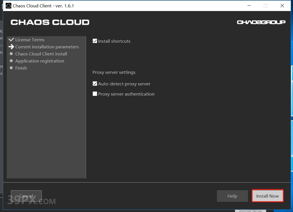Select the Application registration step
293x212 pixels.
point(40,61)
